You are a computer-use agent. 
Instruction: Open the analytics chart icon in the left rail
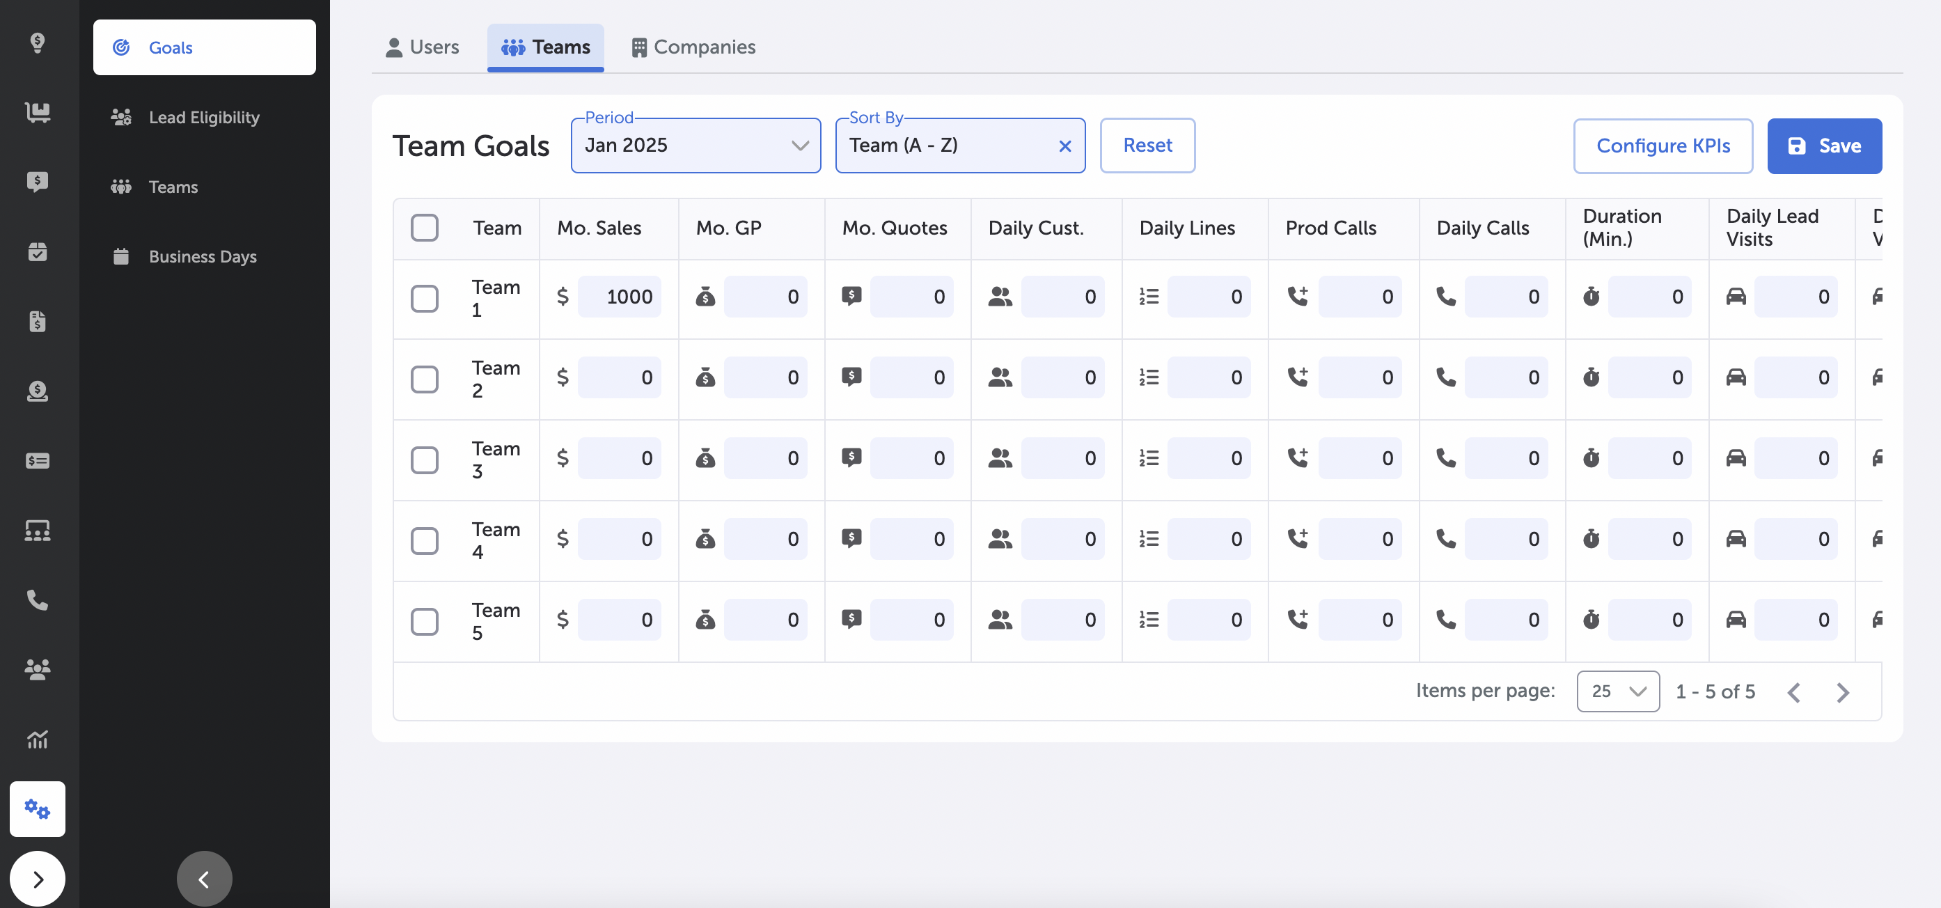point(37,739)
